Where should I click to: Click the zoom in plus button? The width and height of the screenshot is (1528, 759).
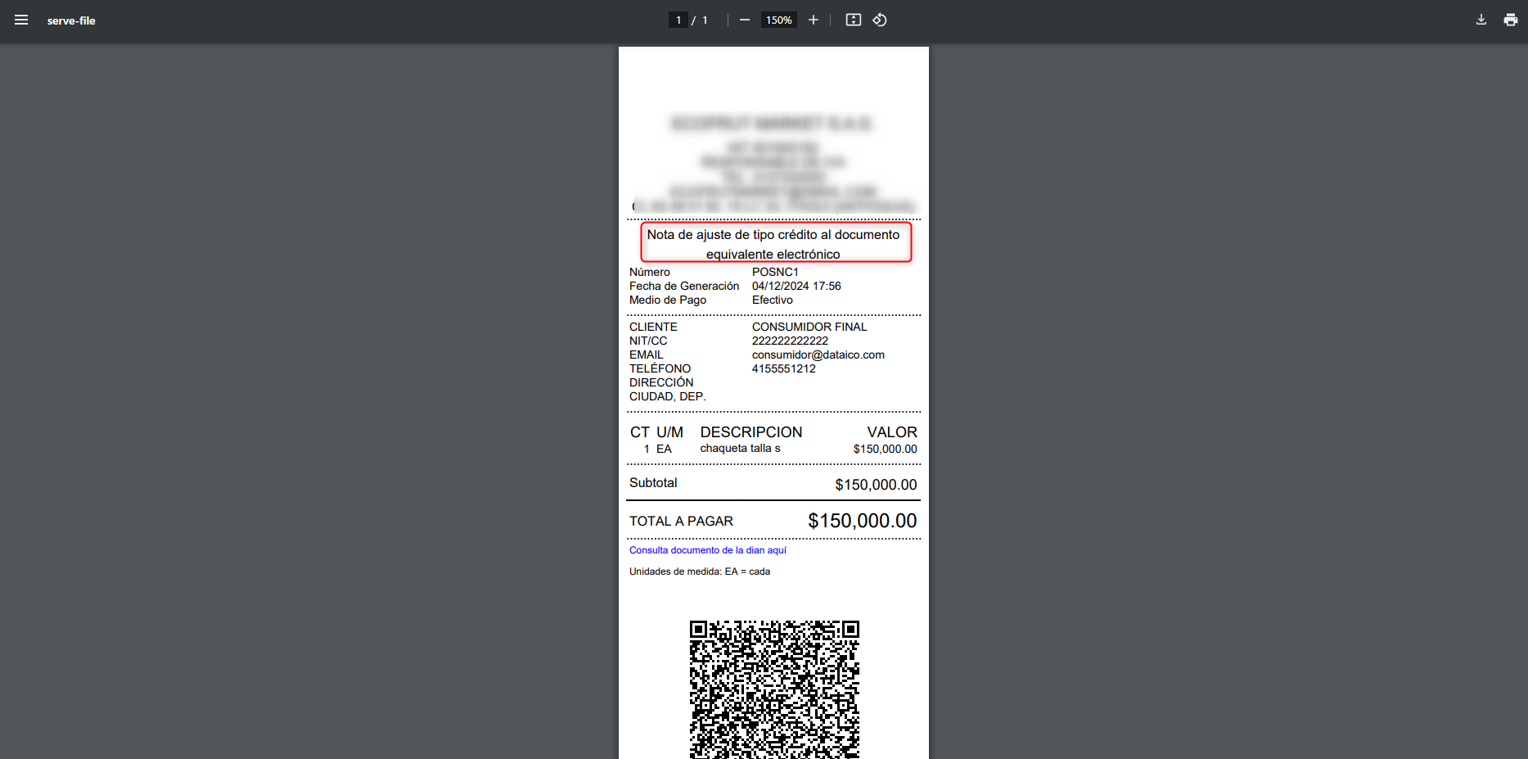[813, 20]
